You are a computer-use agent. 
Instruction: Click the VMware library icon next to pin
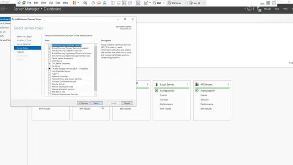[24, 3]
